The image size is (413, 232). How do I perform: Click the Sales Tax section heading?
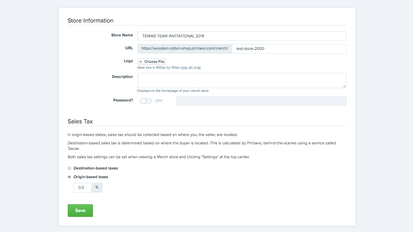point(80,121)
